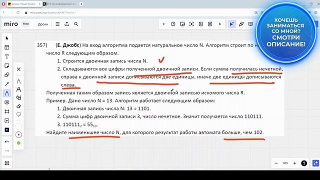Close the pen tool submenu
Viewport: 320px width, 180px height.
click(x=18, y=69)
